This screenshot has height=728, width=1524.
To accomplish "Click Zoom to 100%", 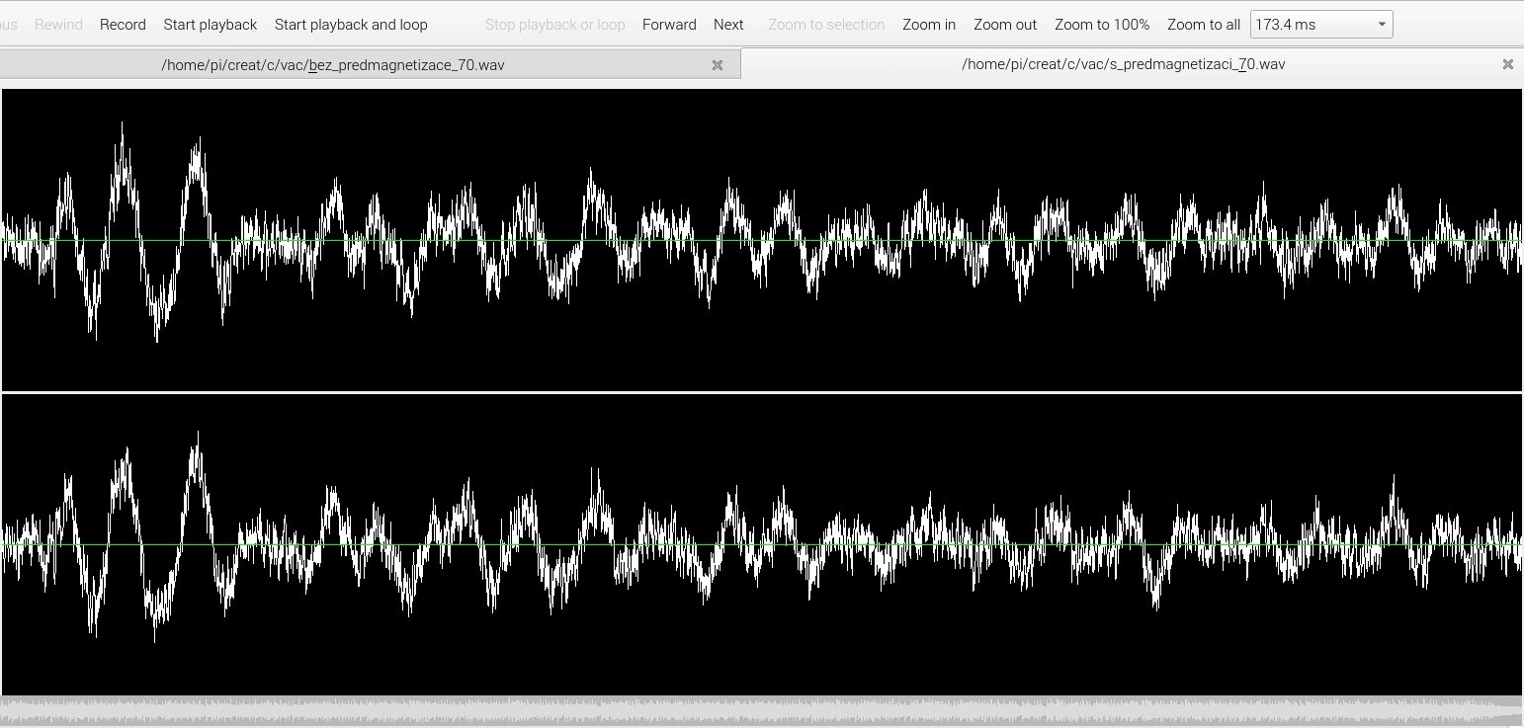I will coord(1102,25).
